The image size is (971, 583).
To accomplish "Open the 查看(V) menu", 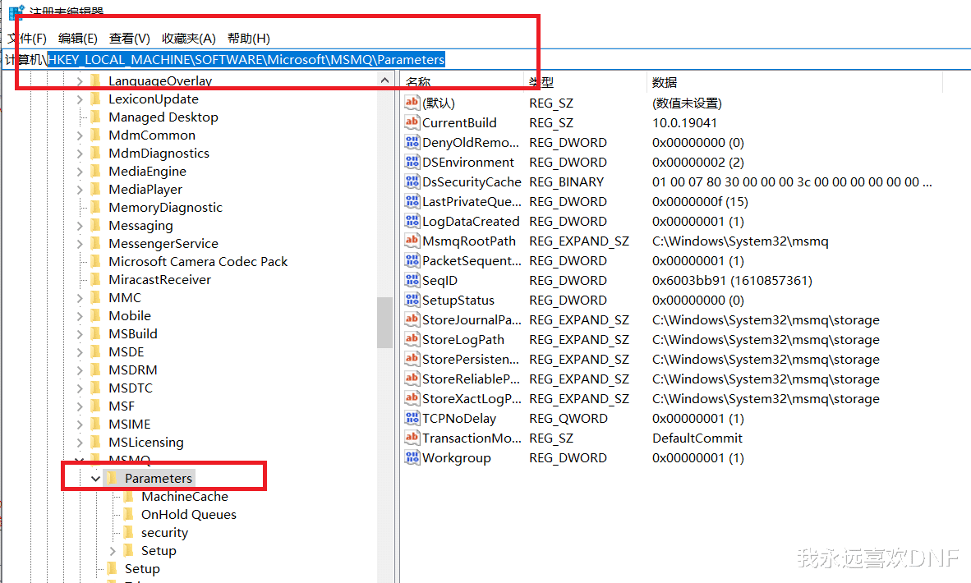I will point(130,39).
